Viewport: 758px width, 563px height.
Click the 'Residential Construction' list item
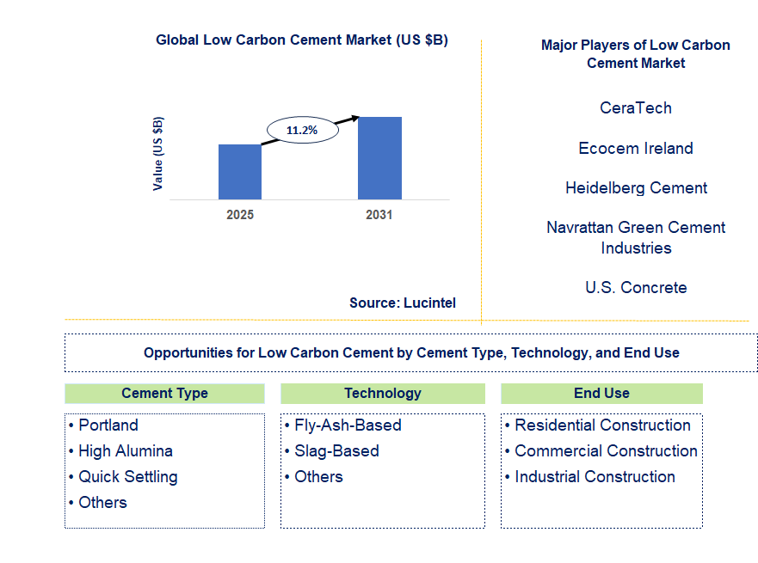603,425
